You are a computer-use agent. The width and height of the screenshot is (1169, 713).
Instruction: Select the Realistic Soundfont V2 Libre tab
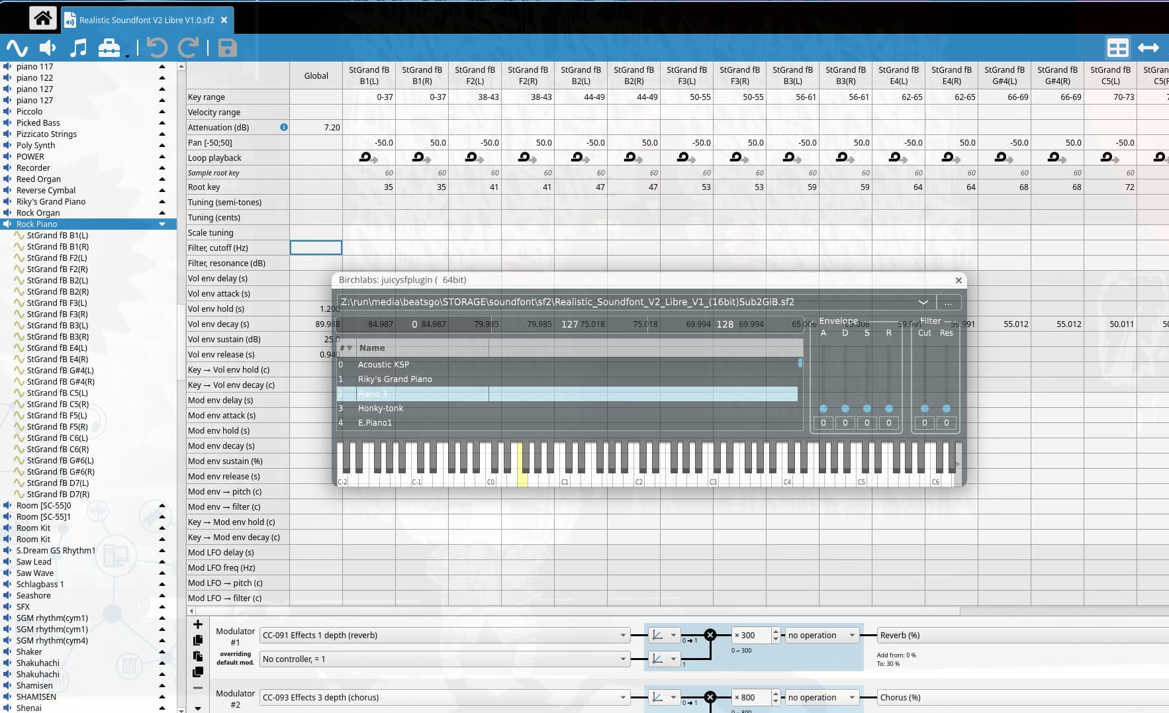146,20
